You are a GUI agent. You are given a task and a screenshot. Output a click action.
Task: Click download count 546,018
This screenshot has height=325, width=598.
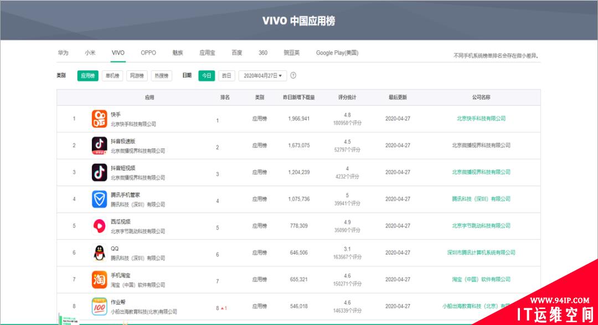tap(299, 306)
